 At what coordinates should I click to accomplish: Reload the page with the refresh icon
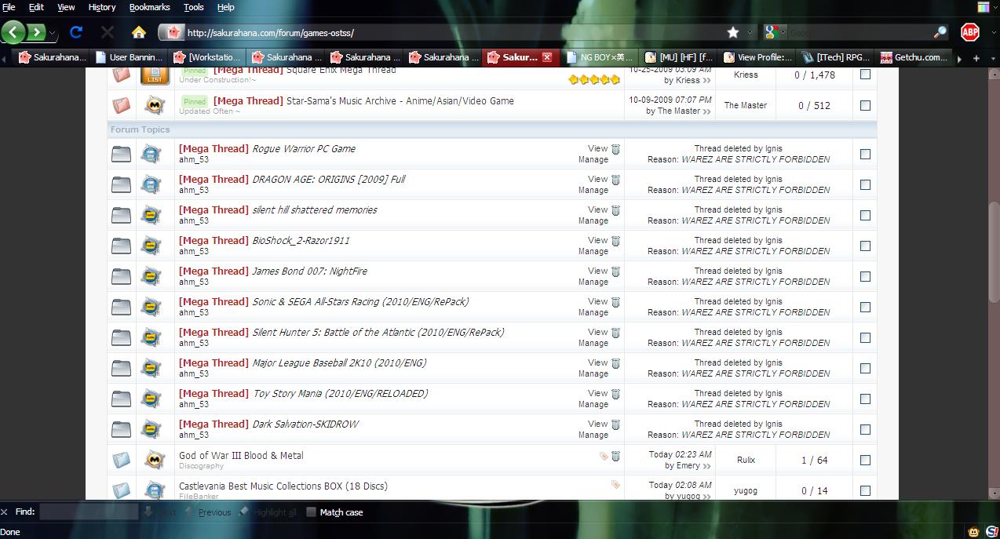click(x=76, y=32)
